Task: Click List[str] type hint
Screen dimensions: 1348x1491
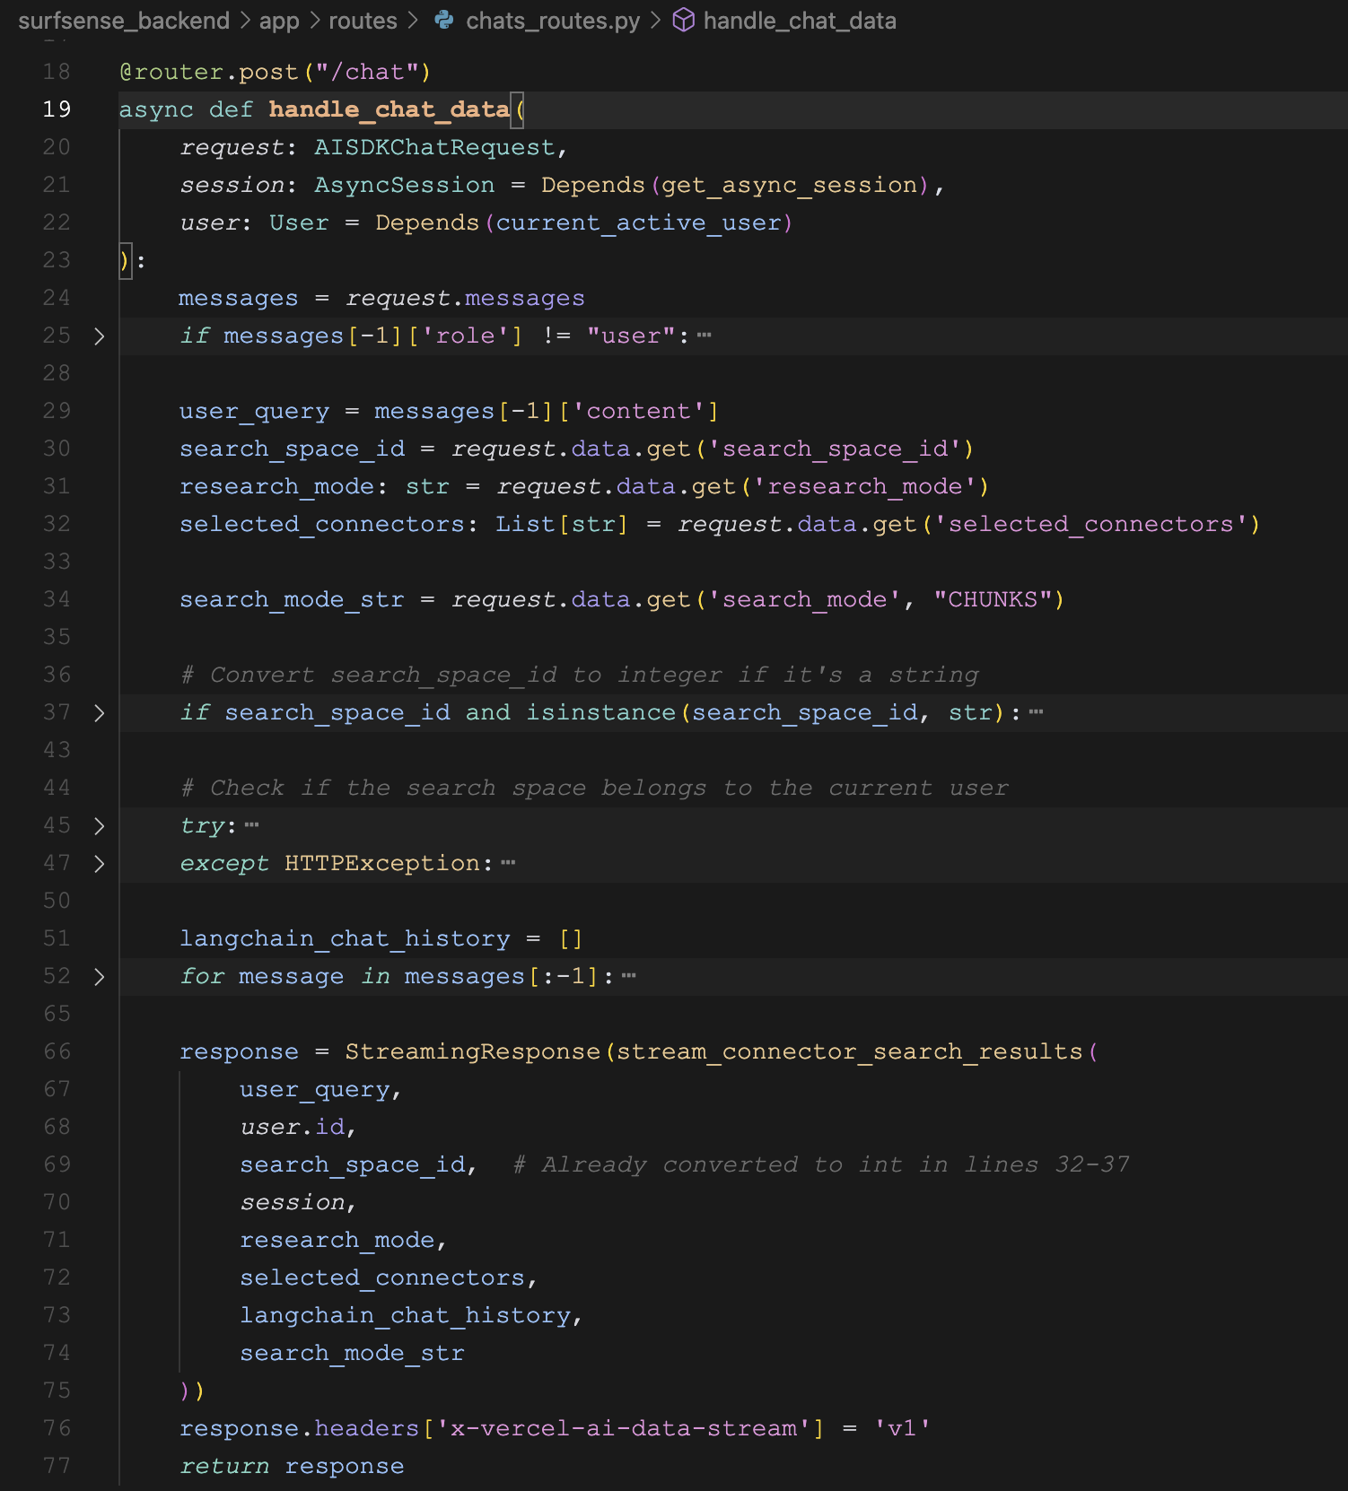Action: (562, 524)
